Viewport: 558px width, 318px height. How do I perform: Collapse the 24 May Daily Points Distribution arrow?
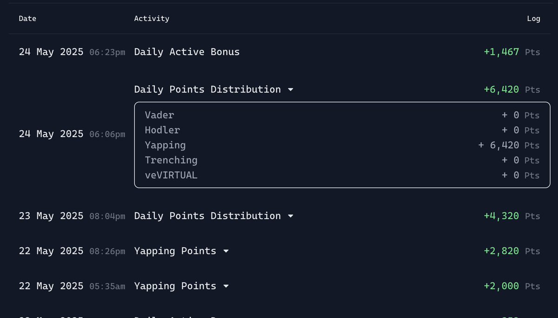click(x=291, y=90)
